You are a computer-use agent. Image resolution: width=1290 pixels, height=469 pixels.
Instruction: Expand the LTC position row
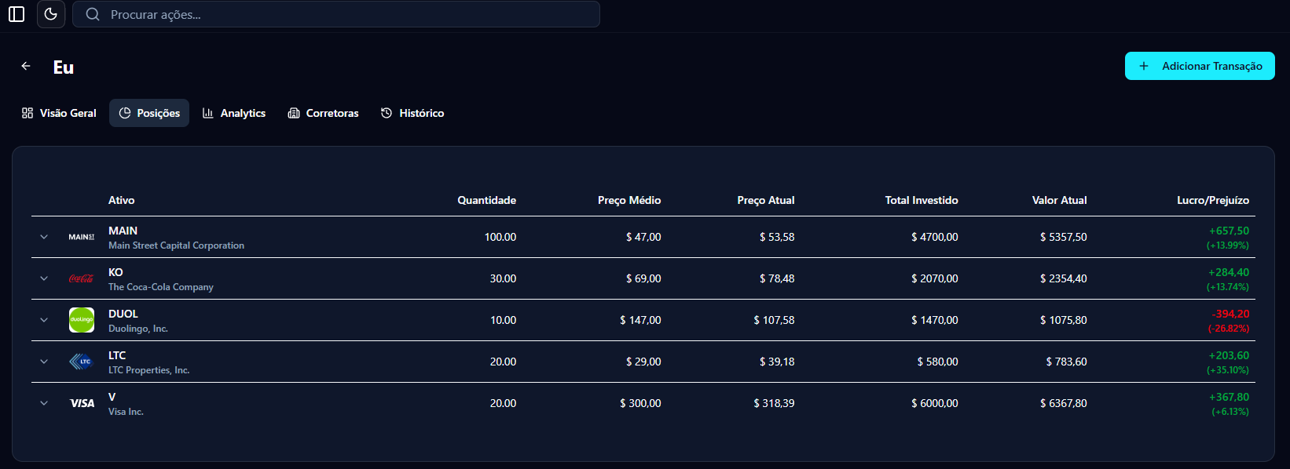pos(44,362)
